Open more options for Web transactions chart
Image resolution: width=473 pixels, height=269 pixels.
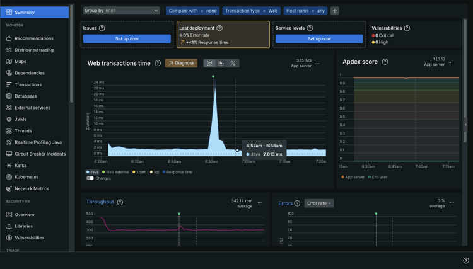pyautogui.click(x=317, y=64)
